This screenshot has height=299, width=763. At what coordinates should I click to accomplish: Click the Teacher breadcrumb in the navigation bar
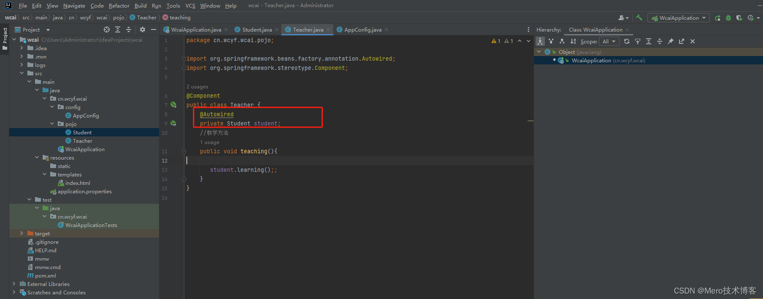click(143, 18)
